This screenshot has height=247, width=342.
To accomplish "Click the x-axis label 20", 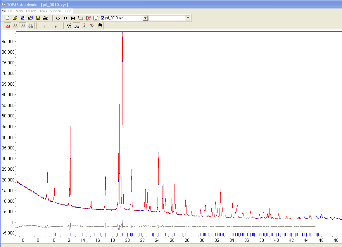I will [127, 240].
